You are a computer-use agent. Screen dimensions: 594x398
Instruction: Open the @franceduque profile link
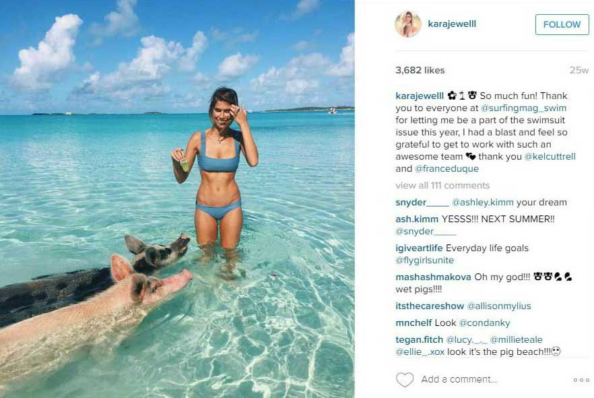point(447,168)
